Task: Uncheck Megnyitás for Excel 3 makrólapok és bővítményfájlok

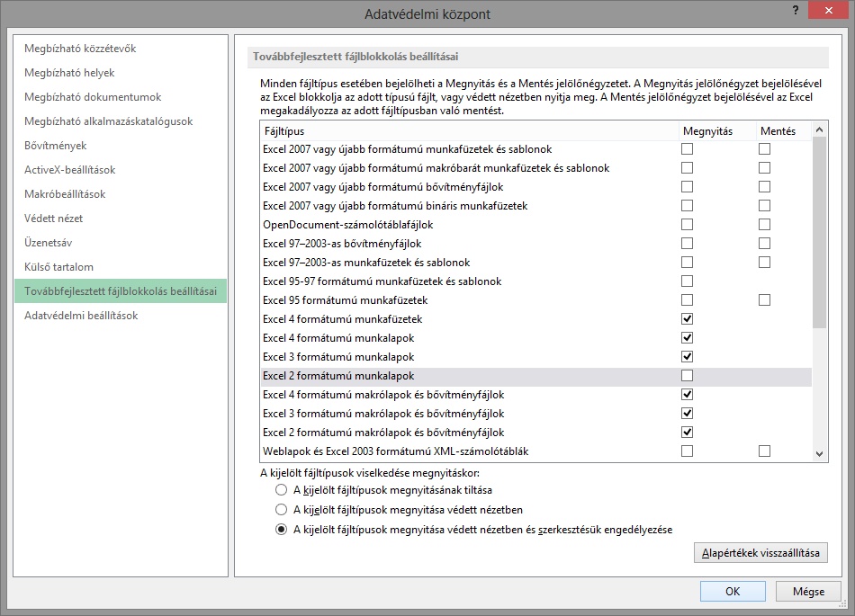Action: pyautogui.click(x=687, y=414)
